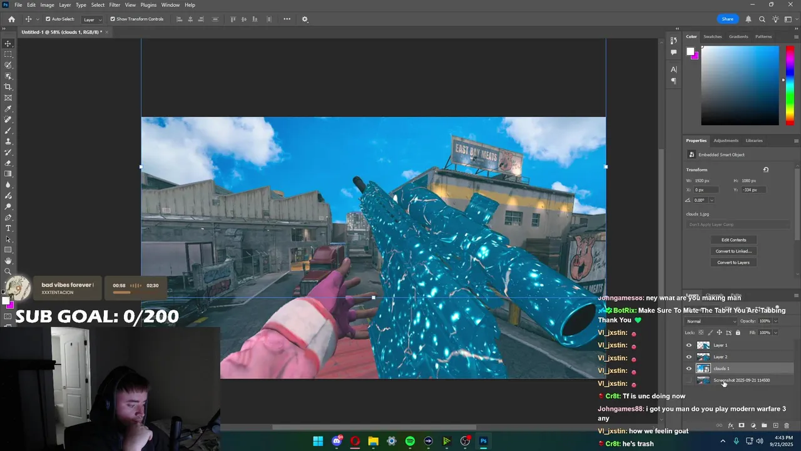Create a new layer
Viewport: 801px width, 451px height.
(775, 425)
